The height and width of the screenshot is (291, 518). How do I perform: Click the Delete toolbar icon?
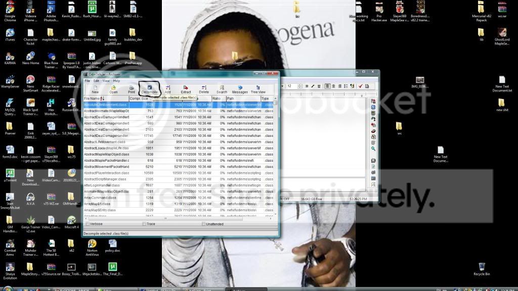[x=204, y=89]
